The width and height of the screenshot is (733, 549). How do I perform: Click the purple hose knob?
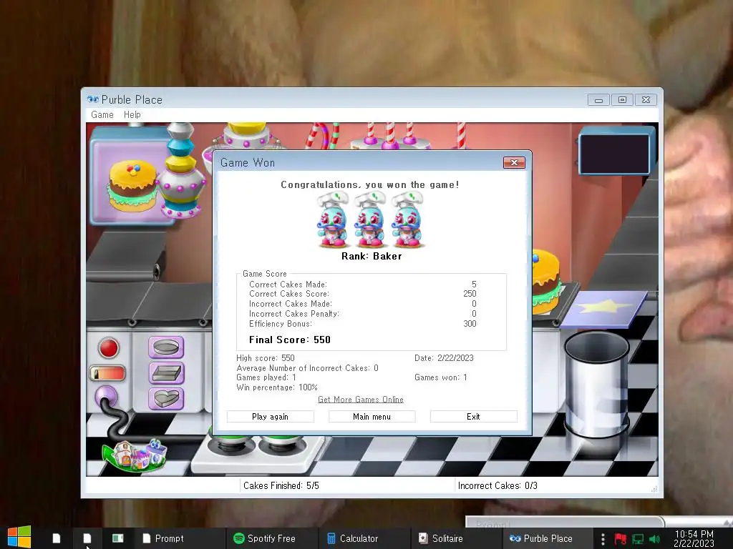coord(107,397)
